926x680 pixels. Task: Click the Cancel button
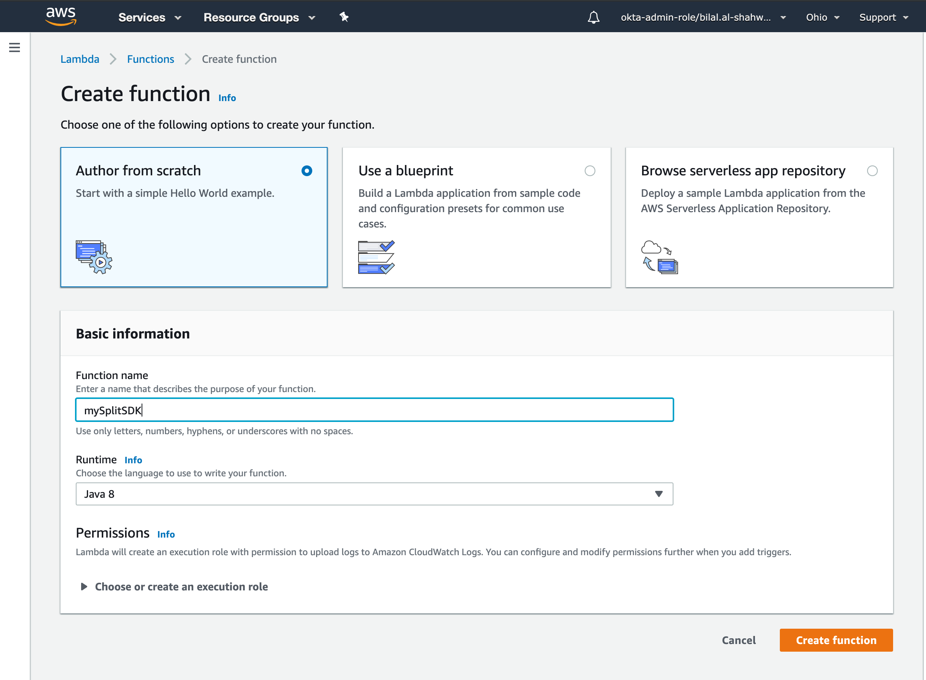[739, 640]
